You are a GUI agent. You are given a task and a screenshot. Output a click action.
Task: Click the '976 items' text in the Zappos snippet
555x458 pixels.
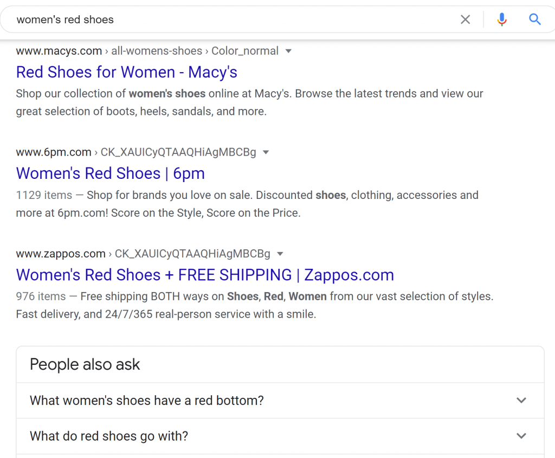41,296
